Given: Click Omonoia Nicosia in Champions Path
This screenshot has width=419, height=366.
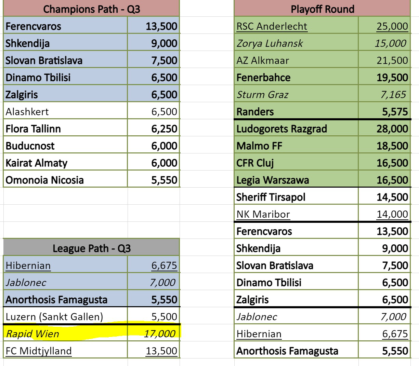Looking at the screenshot, I should tap(65, 180).
